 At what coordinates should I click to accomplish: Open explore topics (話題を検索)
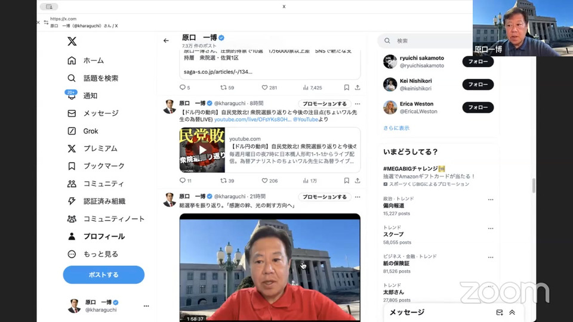point(93,78)
